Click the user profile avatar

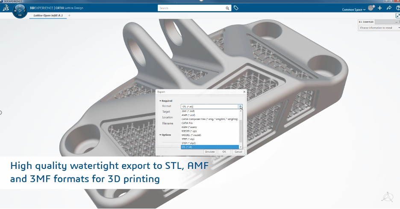coord(371,8)
